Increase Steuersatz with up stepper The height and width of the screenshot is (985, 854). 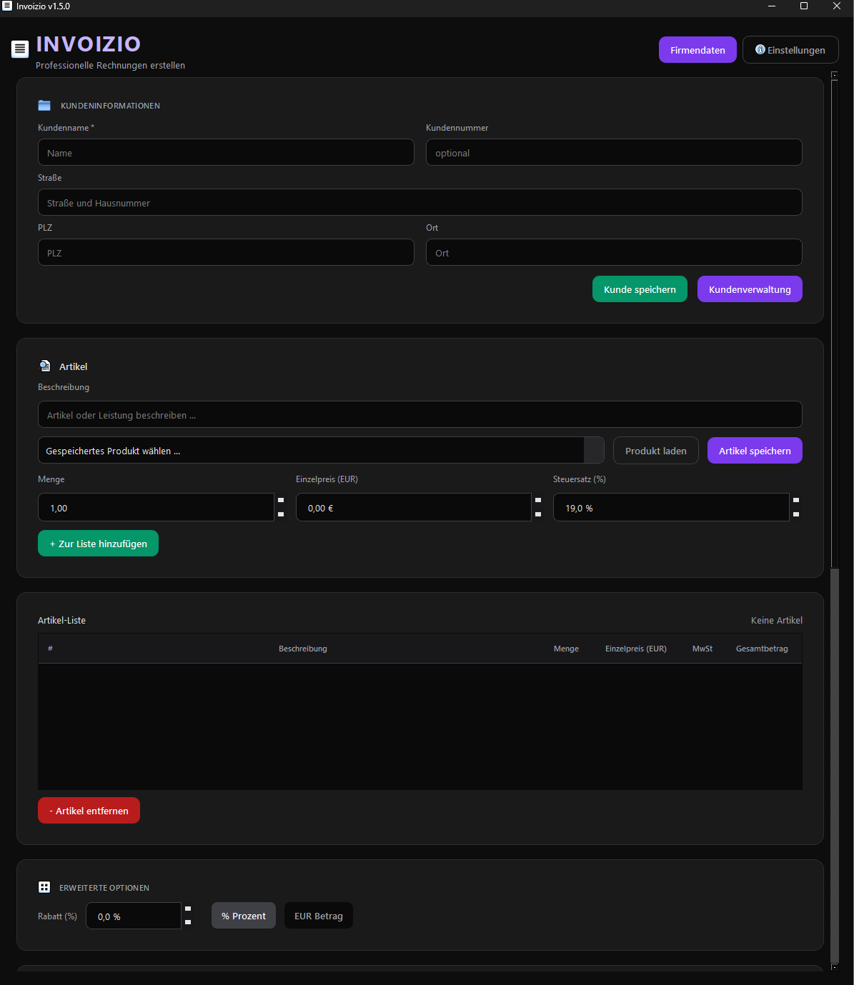[796, 501]
